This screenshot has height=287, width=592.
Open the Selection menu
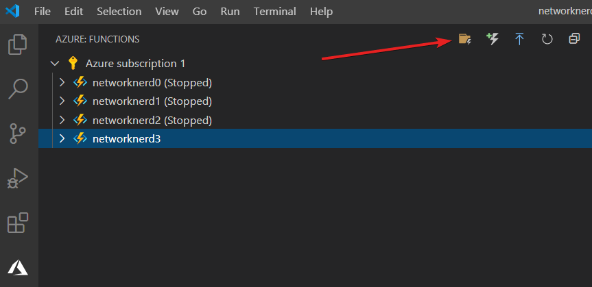pyautogui.click(x=119, y=12)
